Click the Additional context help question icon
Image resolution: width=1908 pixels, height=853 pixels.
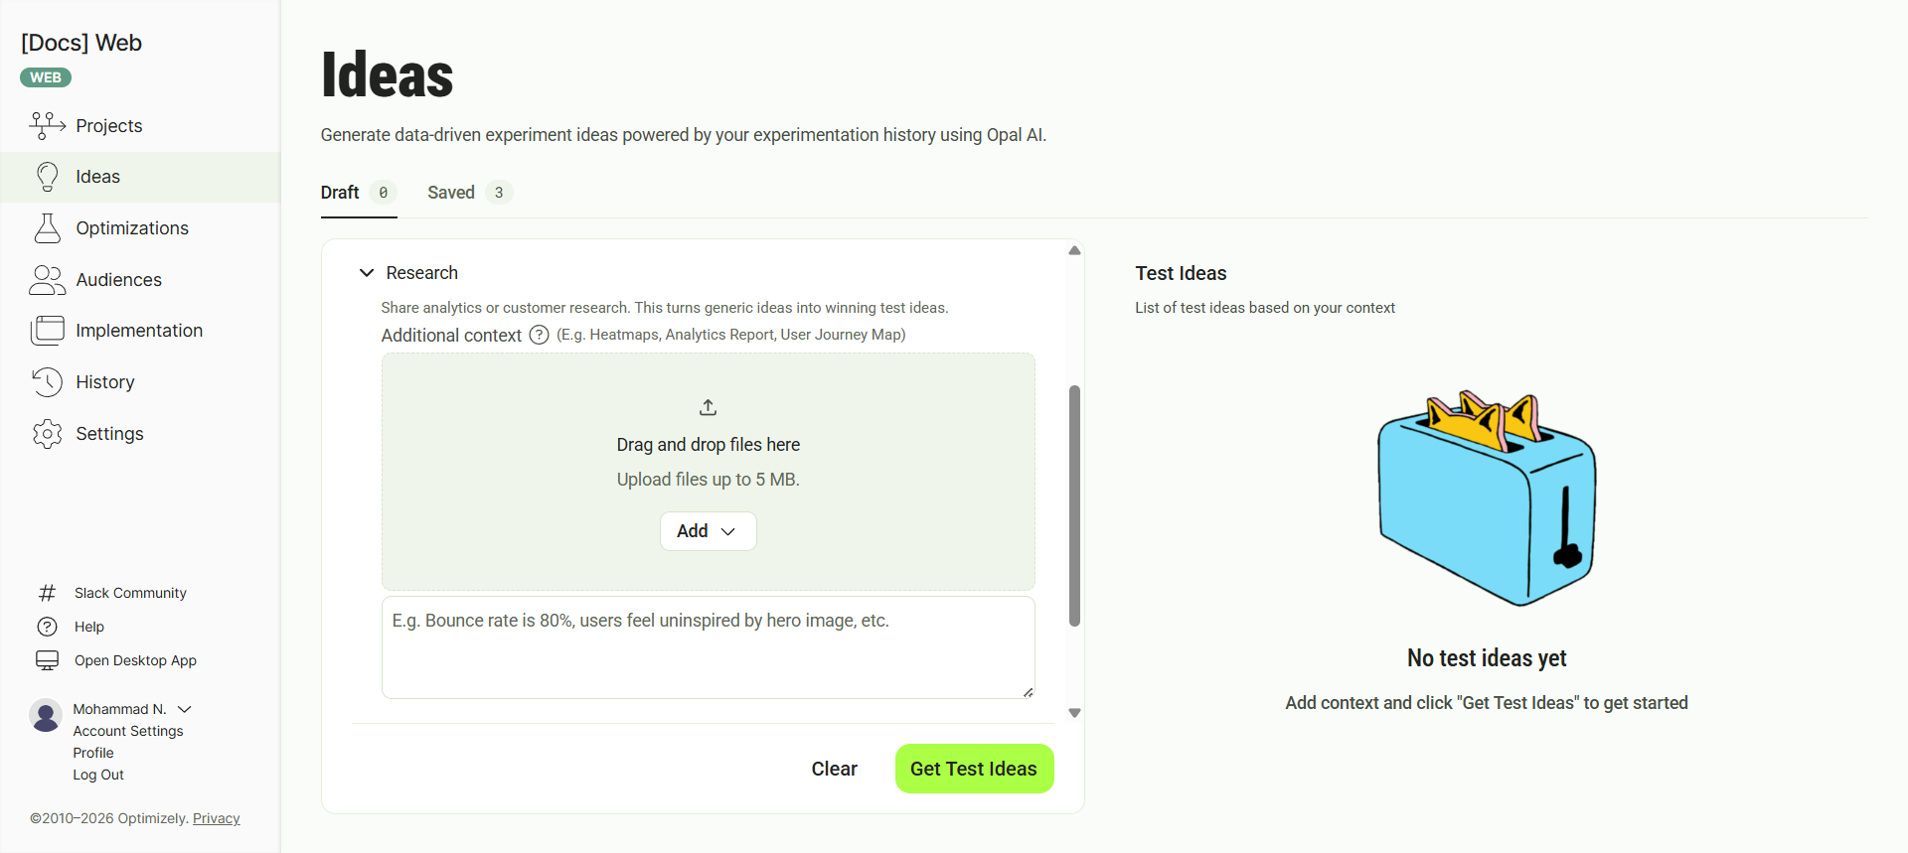pyautogui.click(x=539, y=335)
